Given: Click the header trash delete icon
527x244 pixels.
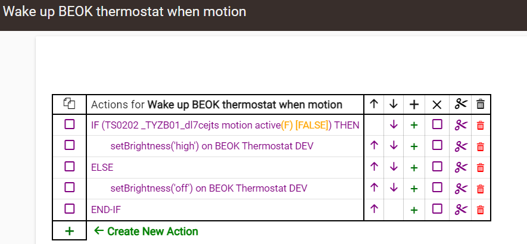Looking at the screenshot, I should tap(481, 104).
